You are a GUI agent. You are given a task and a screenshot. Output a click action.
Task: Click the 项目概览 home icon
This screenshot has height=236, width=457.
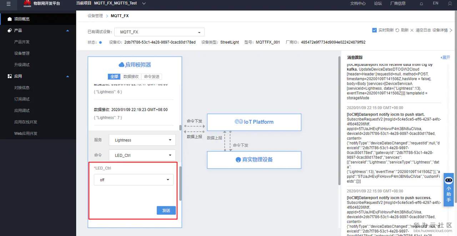click(10, 19)
